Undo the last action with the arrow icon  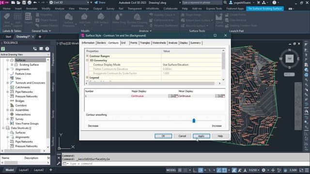point(35,2)
